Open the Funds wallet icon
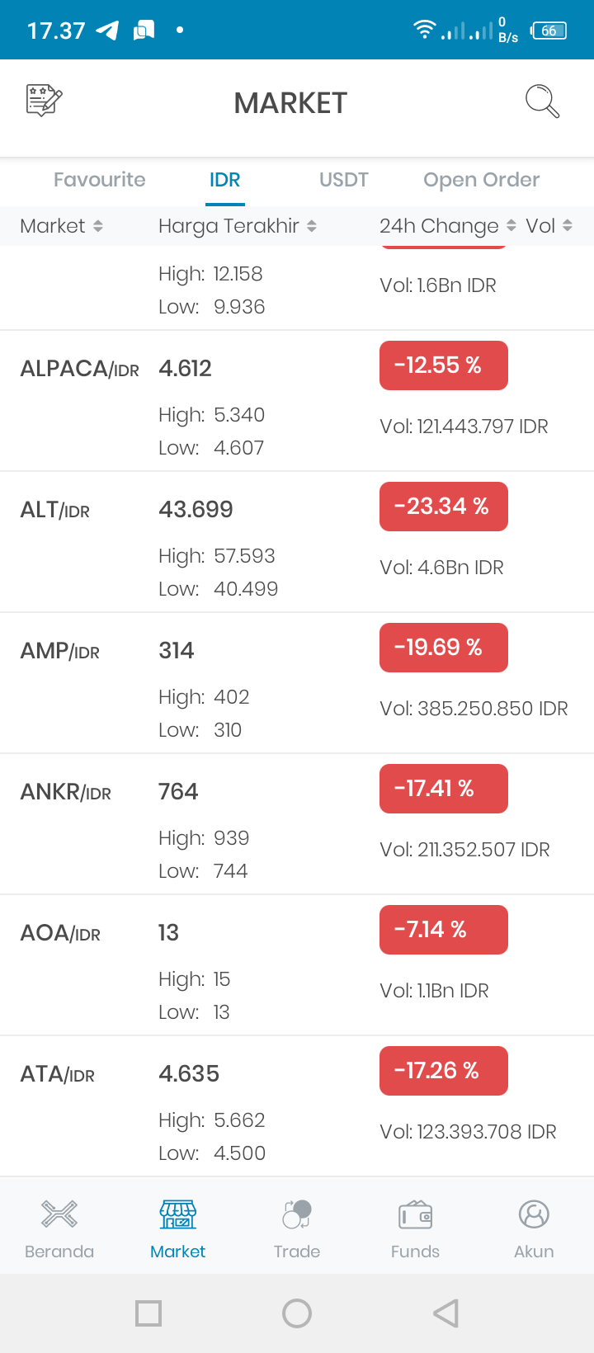The image size is (594, 1353). [416, 1214]
